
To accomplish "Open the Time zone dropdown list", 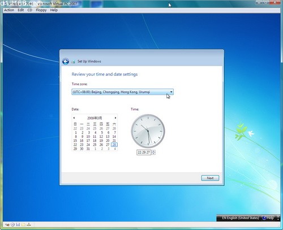I will (123, 92).
